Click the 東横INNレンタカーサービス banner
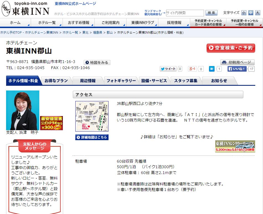This screenshot has height=214, width=263. pyautogui.click(x=235, y=146)
